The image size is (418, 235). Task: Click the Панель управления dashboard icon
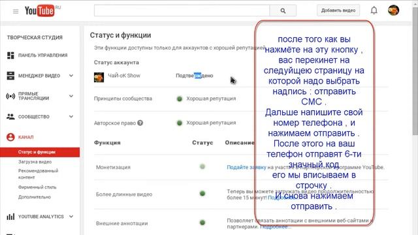[x=10, y=55]
